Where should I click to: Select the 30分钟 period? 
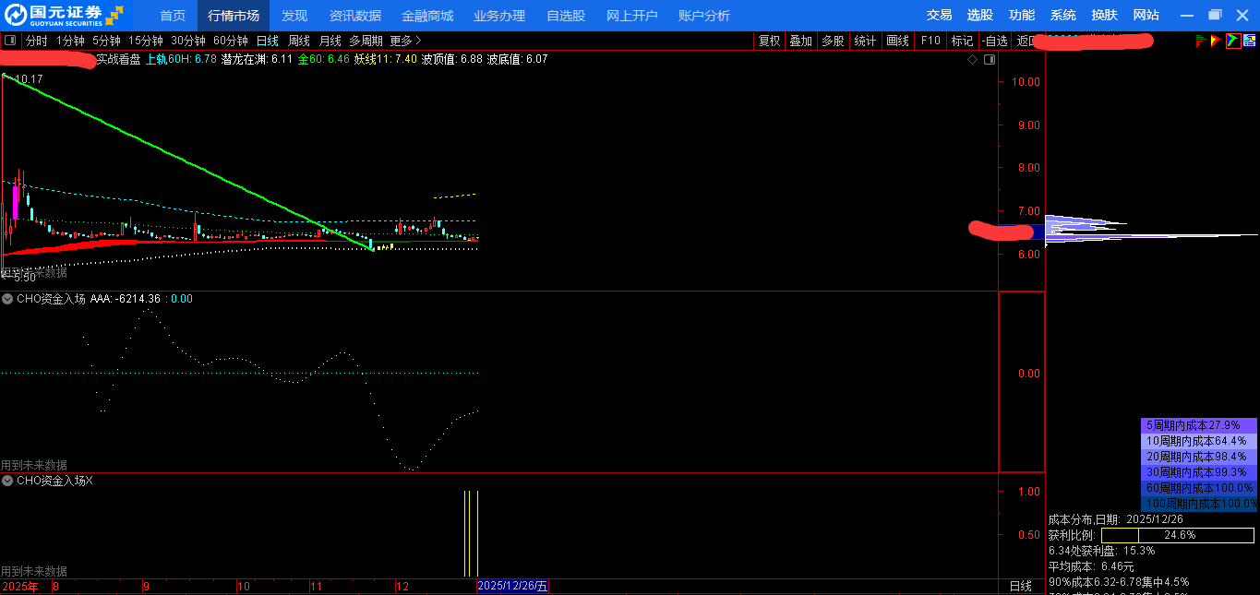tap(188, 41)
